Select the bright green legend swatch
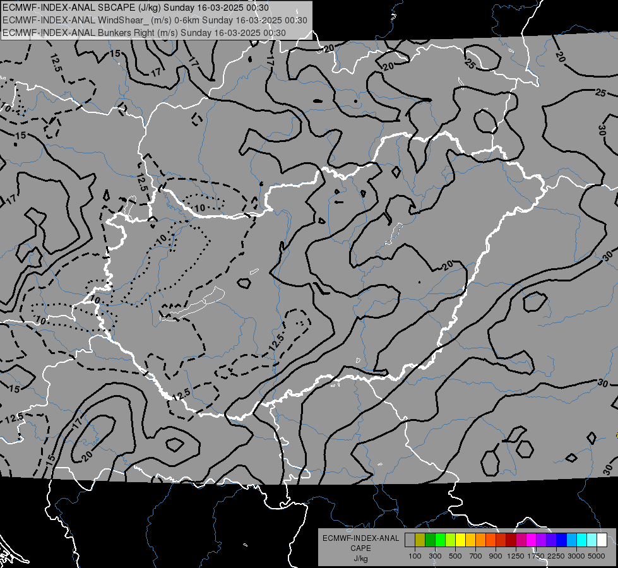 point(440,540)
